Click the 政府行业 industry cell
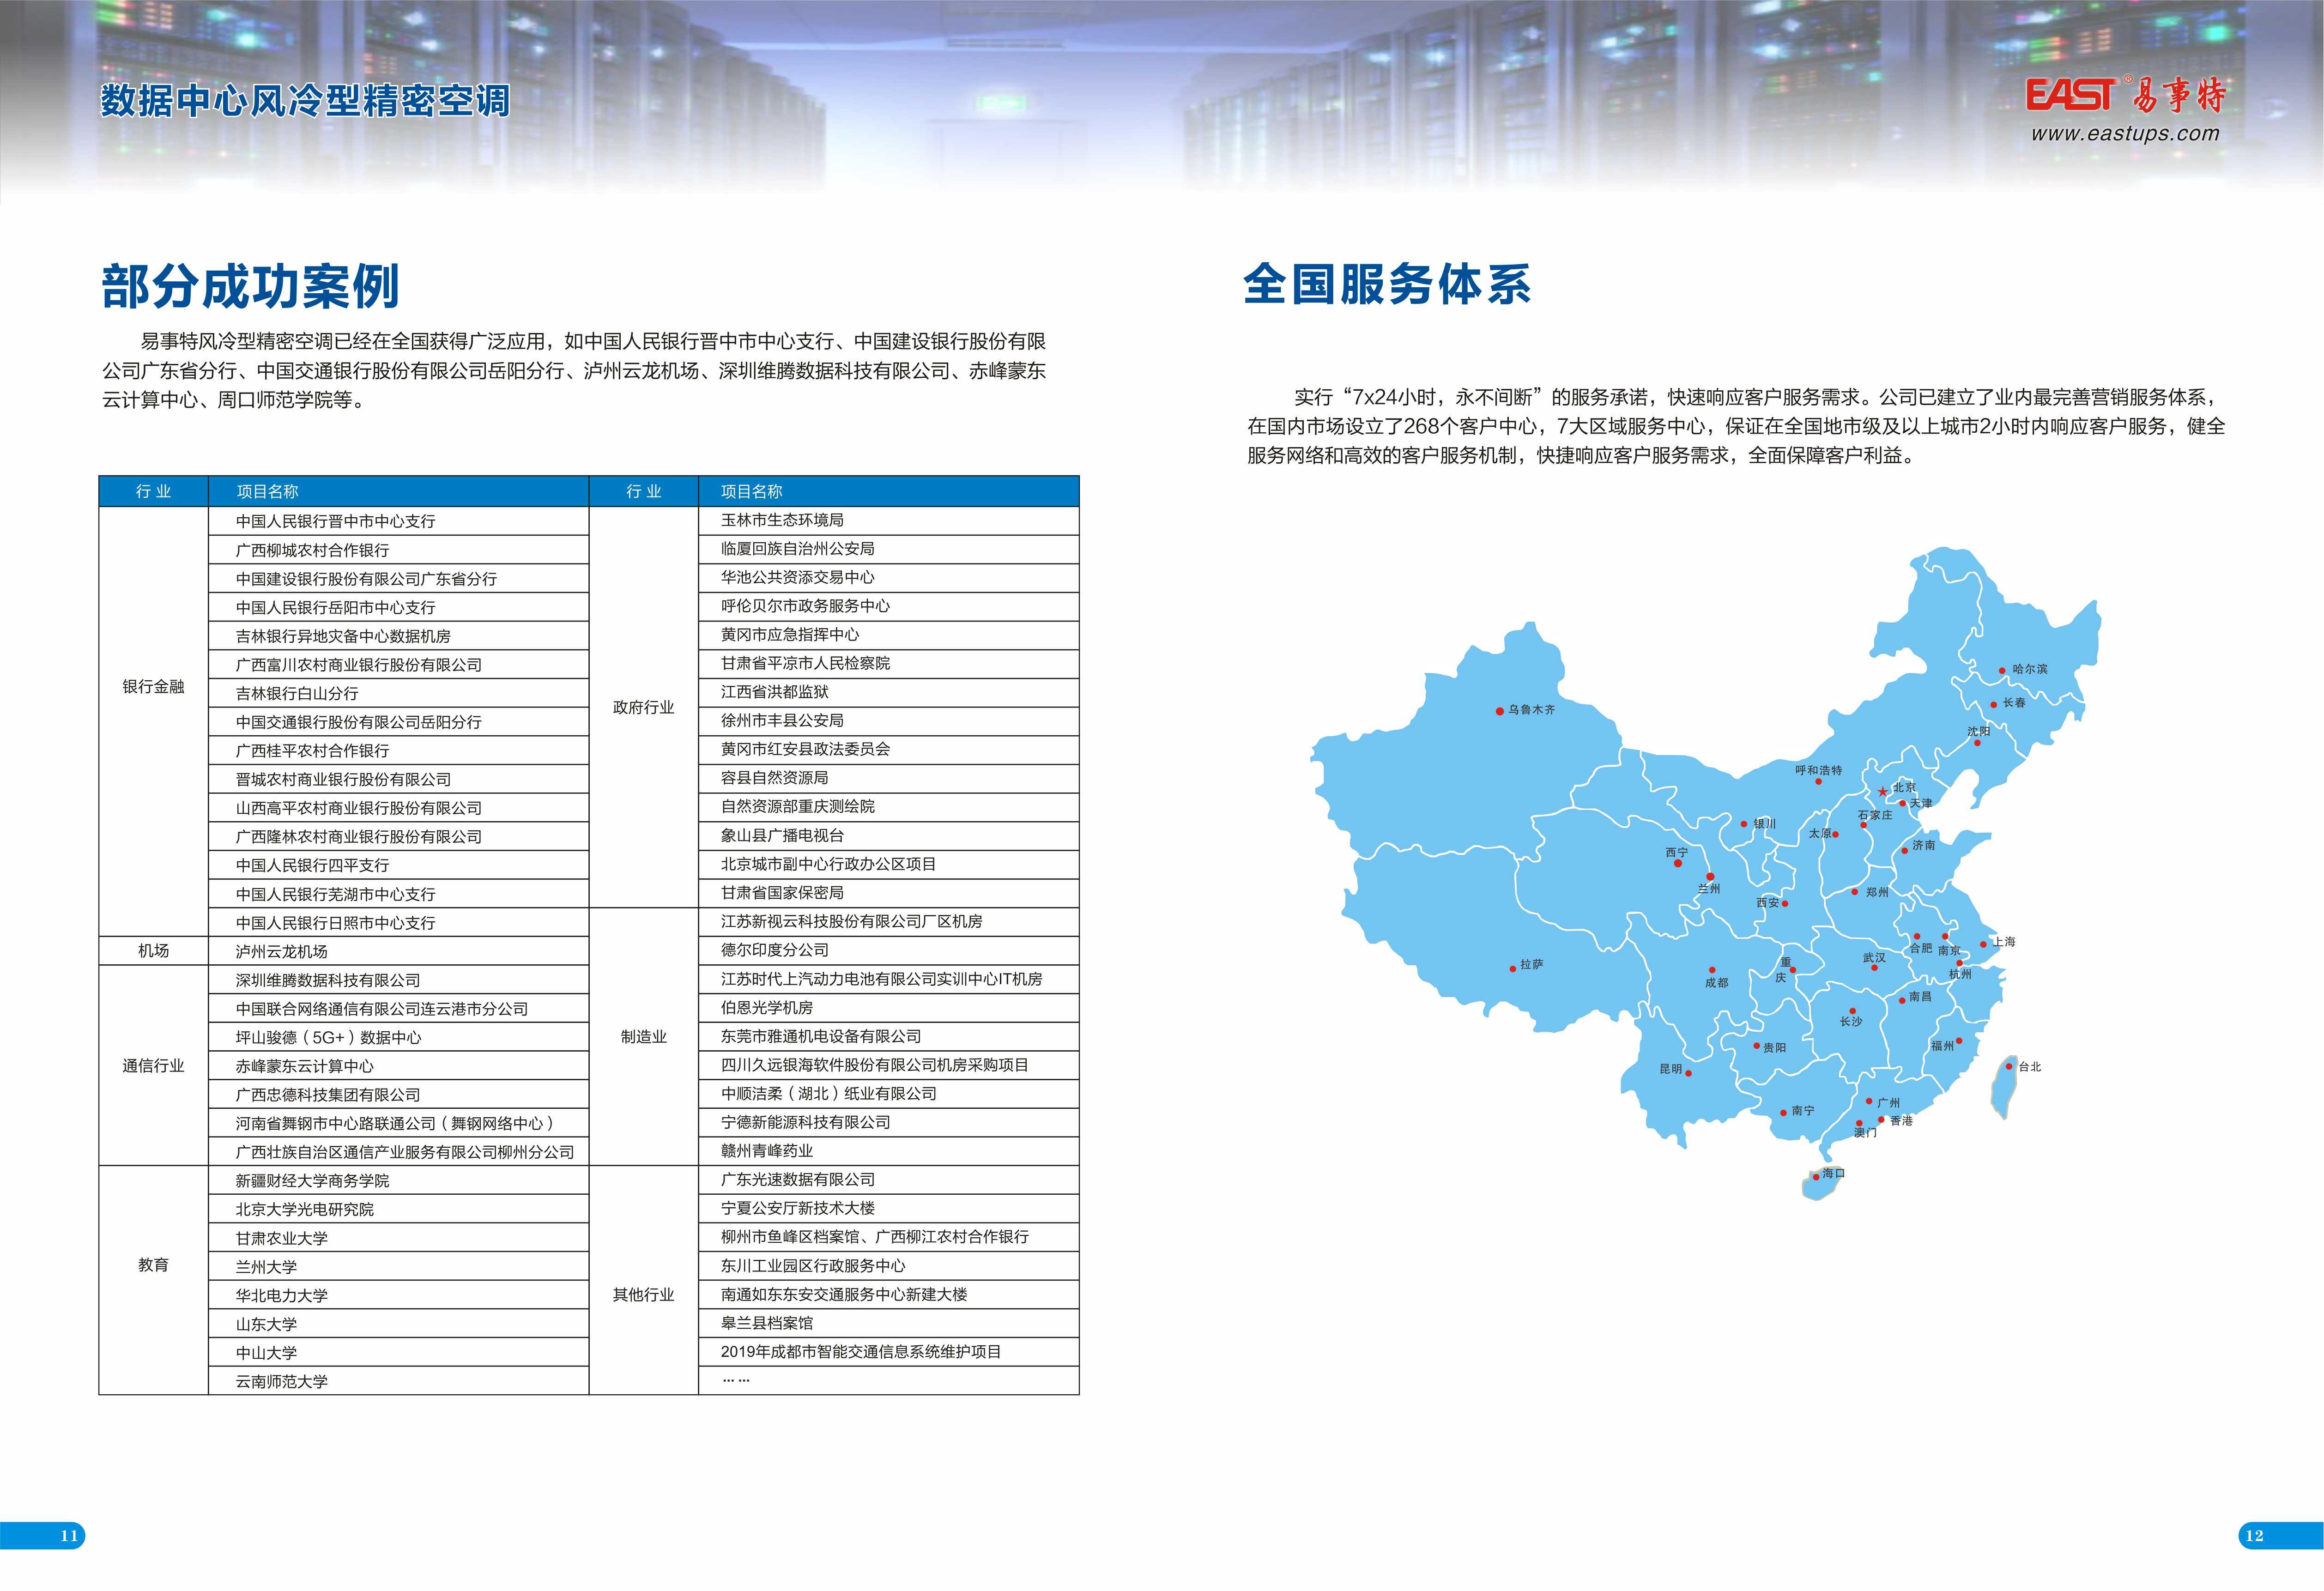This screenshot has width=2324, height=1591. tap(644, 707)
